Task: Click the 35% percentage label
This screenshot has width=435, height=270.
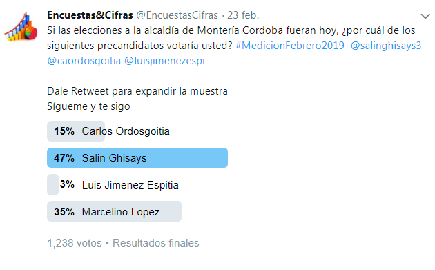Action: 64,212
